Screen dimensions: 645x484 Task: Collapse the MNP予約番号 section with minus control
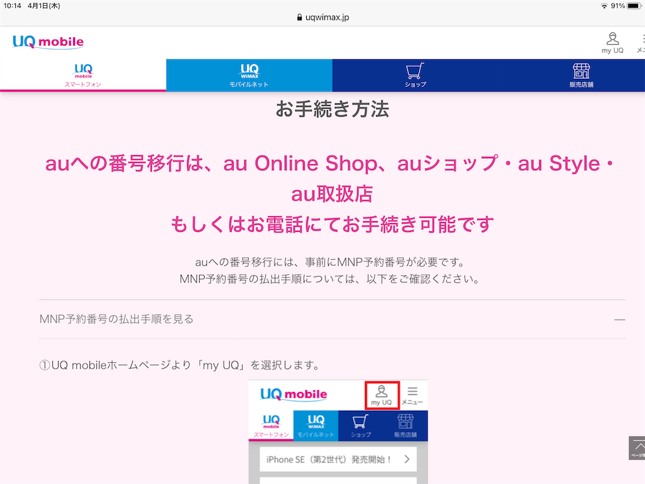click(x=620, y=319)
